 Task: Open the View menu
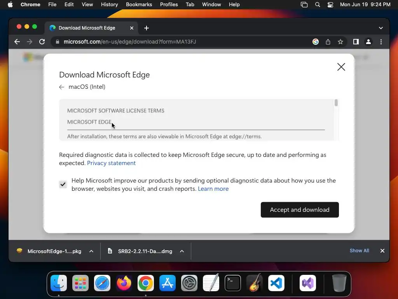point(87,5)
